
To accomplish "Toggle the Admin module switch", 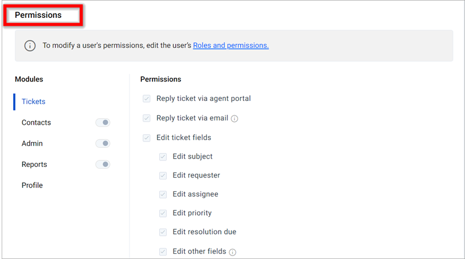I will click(103, 144).
